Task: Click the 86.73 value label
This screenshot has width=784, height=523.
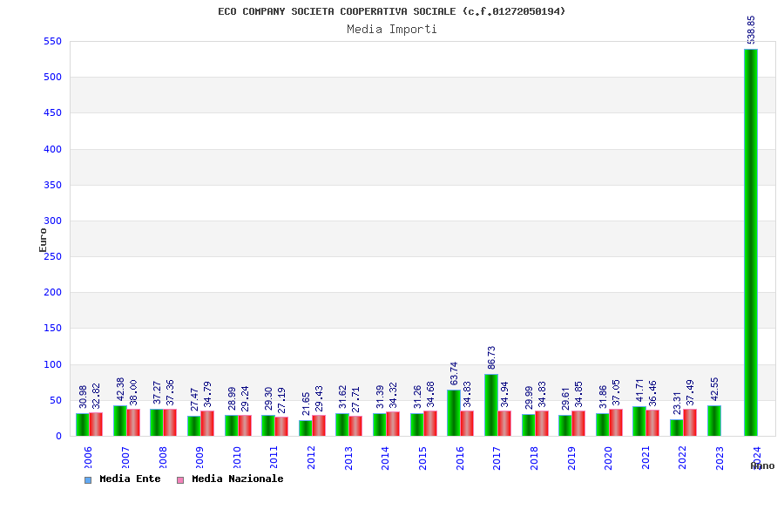Action: (x=491, y=357)
